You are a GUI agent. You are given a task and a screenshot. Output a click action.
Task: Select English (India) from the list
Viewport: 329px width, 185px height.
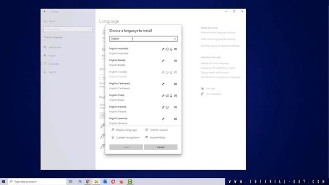(143, 98)
